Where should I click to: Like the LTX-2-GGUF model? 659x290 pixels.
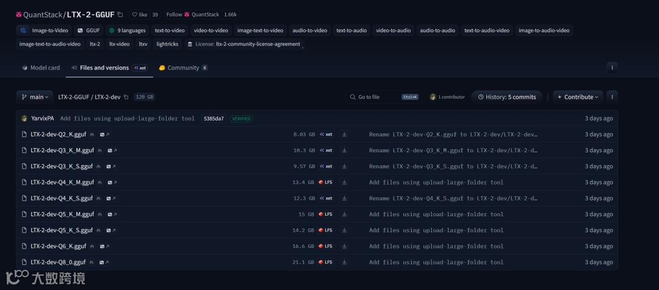coord(140,15)
